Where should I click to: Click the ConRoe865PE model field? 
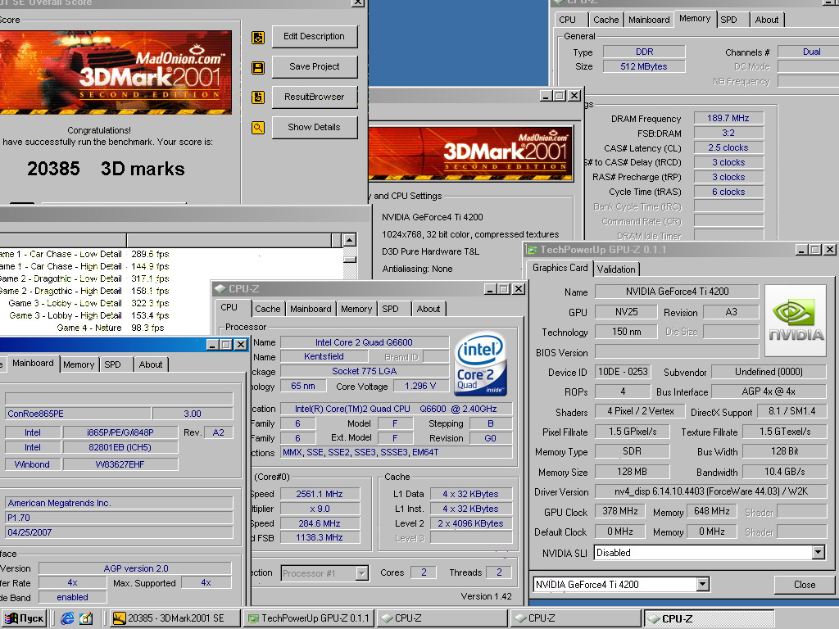(78, 414)
